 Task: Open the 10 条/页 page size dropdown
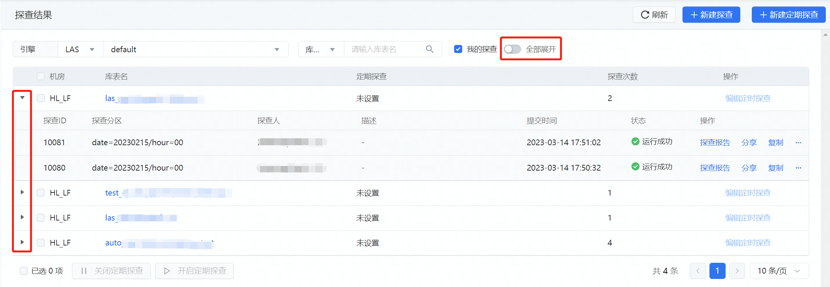click(779, 271)
